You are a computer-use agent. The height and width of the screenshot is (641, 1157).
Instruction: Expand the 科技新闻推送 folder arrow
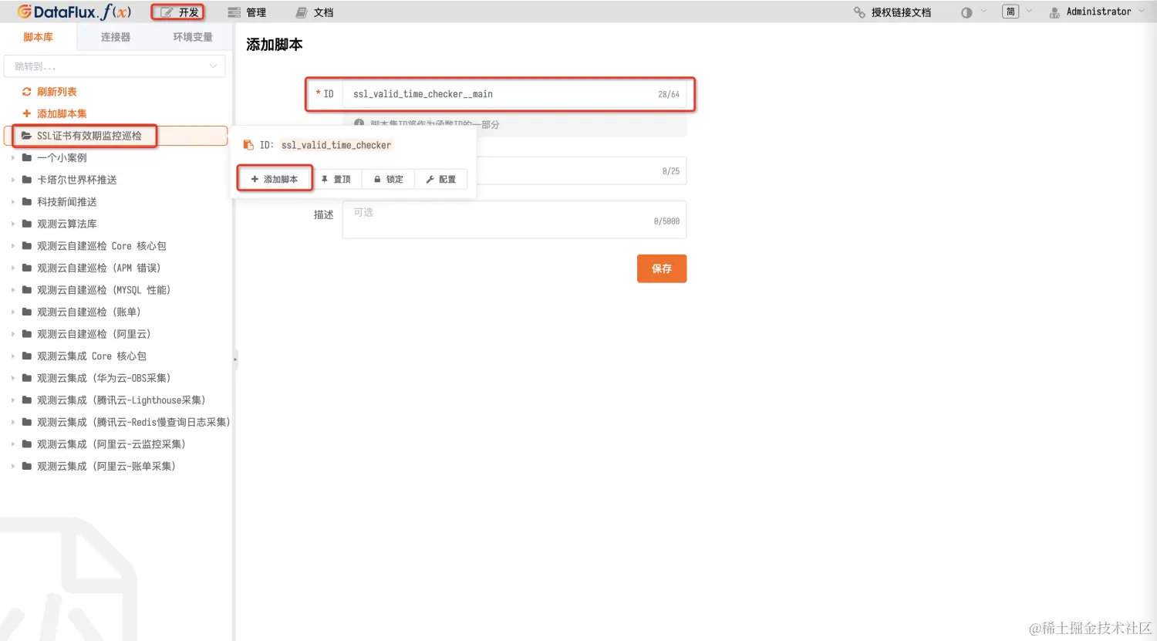coord(12,202)
